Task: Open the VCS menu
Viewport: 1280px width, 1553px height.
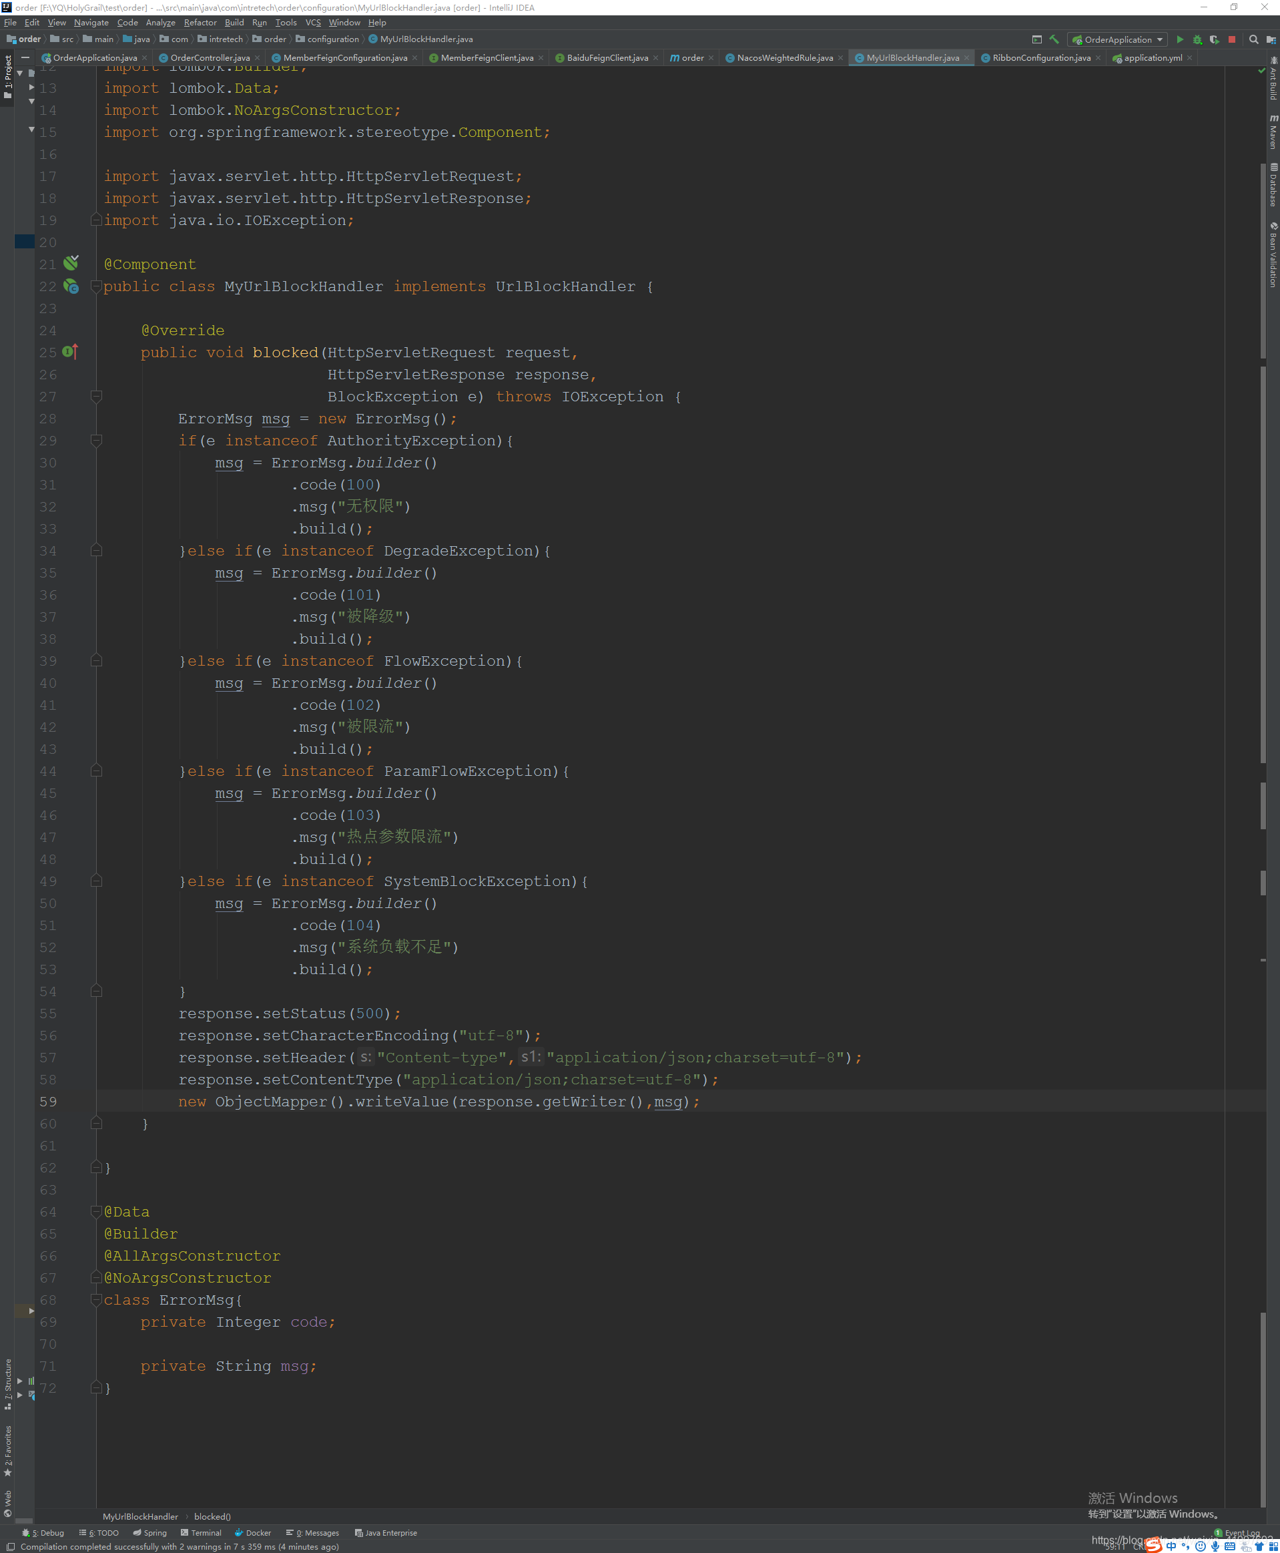Action: coord(312,22)
